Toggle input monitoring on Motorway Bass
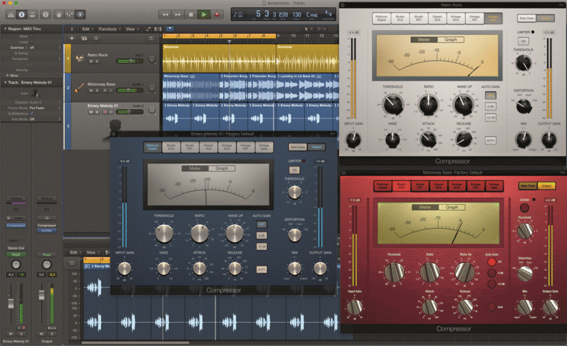Image resolution: width=567 pixels, height=346 pixels. coord(111,90)
